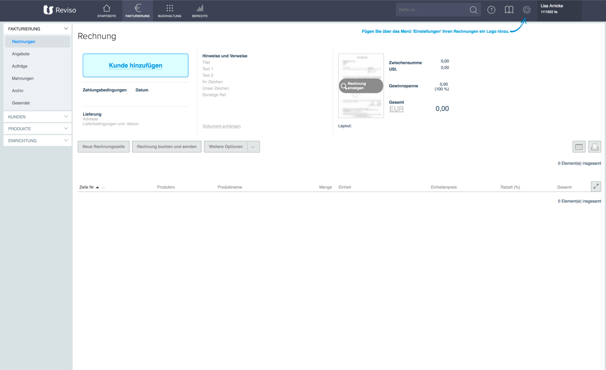The image size is (606, 370).
Task: Click Kunde hinzufügen link
Action: pyautogui.click(x=135, y=65)
